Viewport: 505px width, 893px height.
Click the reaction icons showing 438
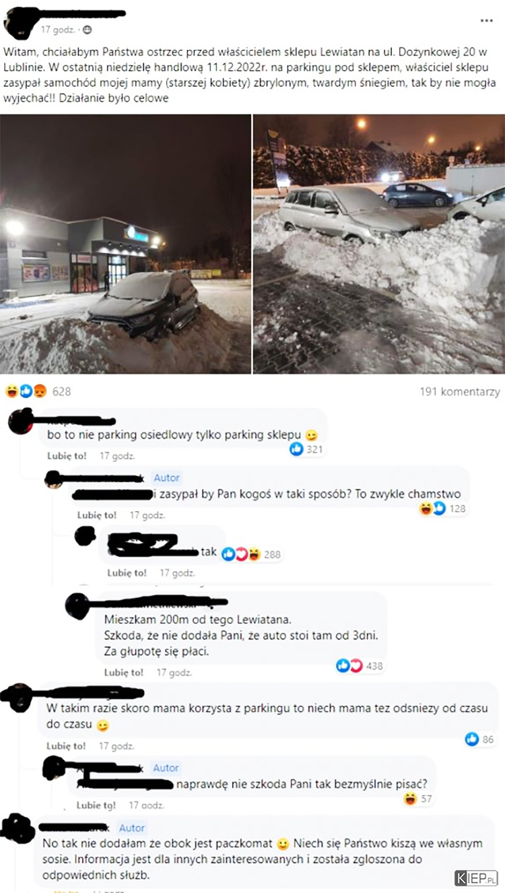[x=349, y=666]
